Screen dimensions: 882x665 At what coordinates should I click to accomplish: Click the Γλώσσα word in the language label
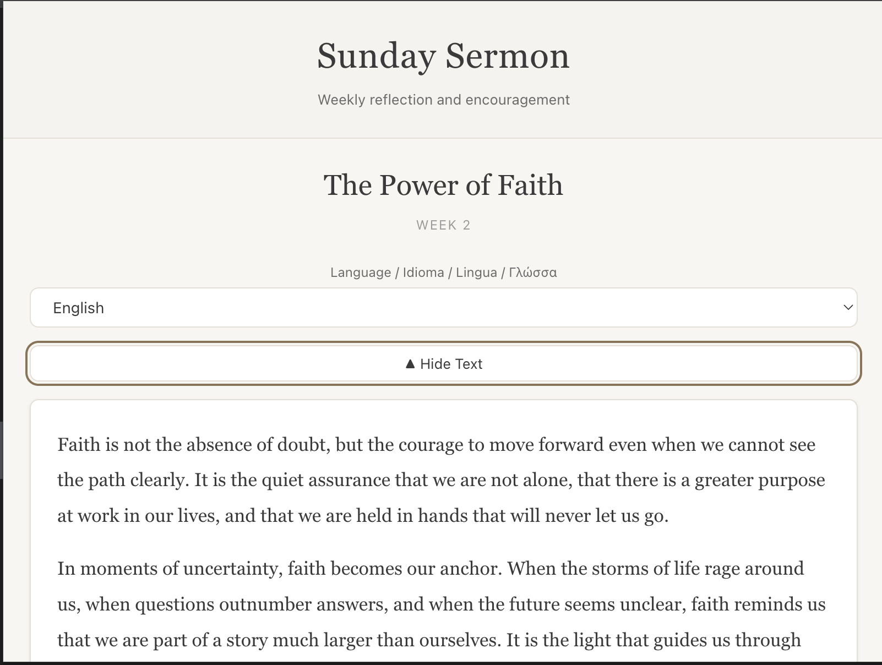click(532, 272)
